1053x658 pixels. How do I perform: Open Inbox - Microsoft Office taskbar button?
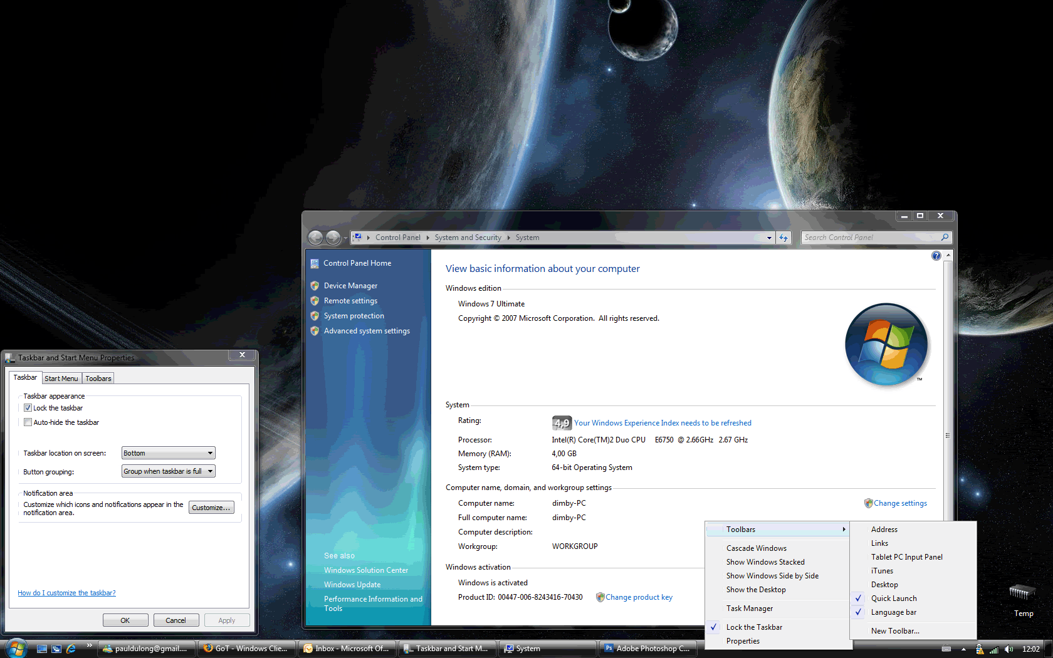(x=347, y=649)
